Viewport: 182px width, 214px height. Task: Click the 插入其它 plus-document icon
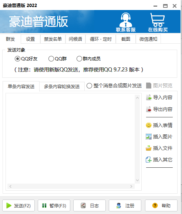click(149, 160)
